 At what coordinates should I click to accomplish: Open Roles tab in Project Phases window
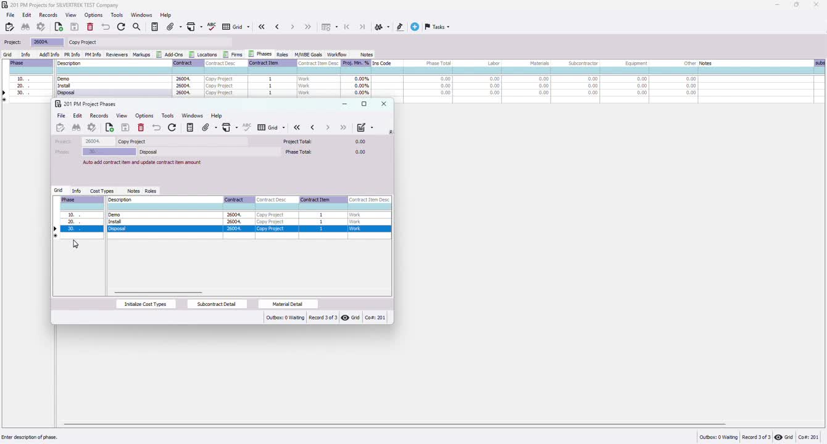151,191
